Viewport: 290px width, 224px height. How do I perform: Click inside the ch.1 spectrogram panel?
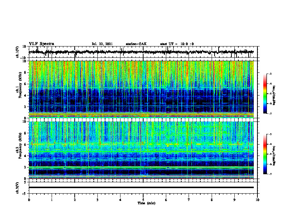pos(141,89)
